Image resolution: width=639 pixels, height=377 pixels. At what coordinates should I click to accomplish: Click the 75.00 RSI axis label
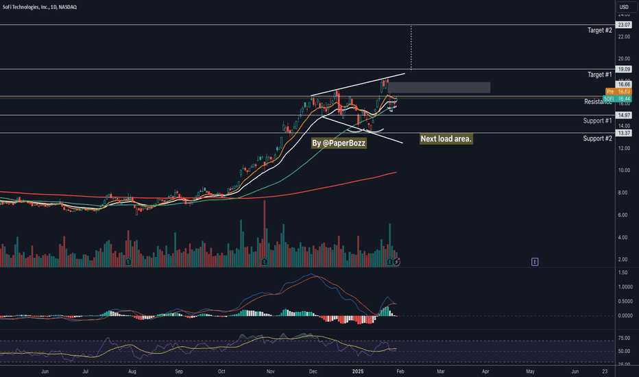pos(624,339)
